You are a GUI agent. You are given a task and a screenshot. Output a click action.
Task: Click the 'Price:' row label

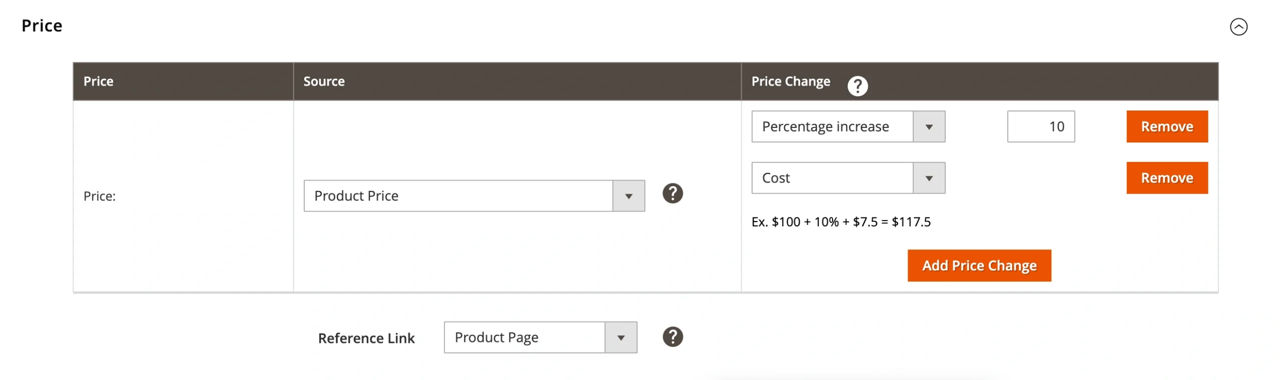(99, 196)
